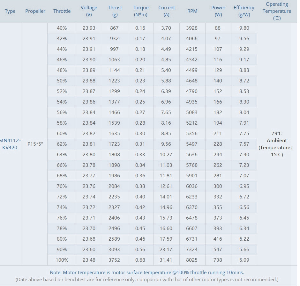This screenshot has height=286, width=300.
Task: Select the 31.41 current value
Action: tap(166, 260)
